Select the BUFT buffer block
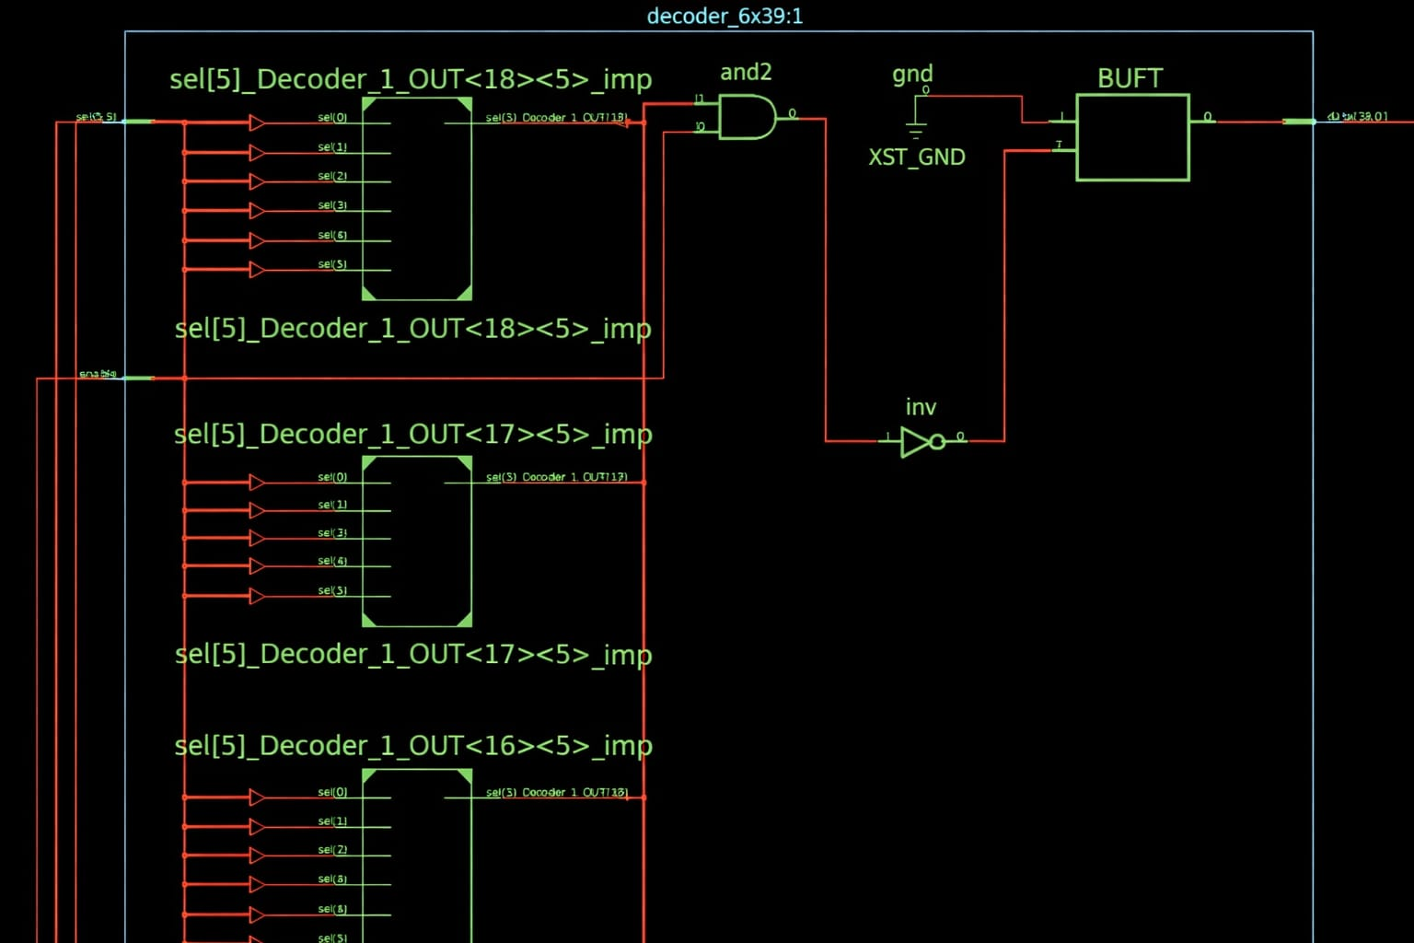1414x943 pixels. pyautogui.click(x=1132, y=137)
